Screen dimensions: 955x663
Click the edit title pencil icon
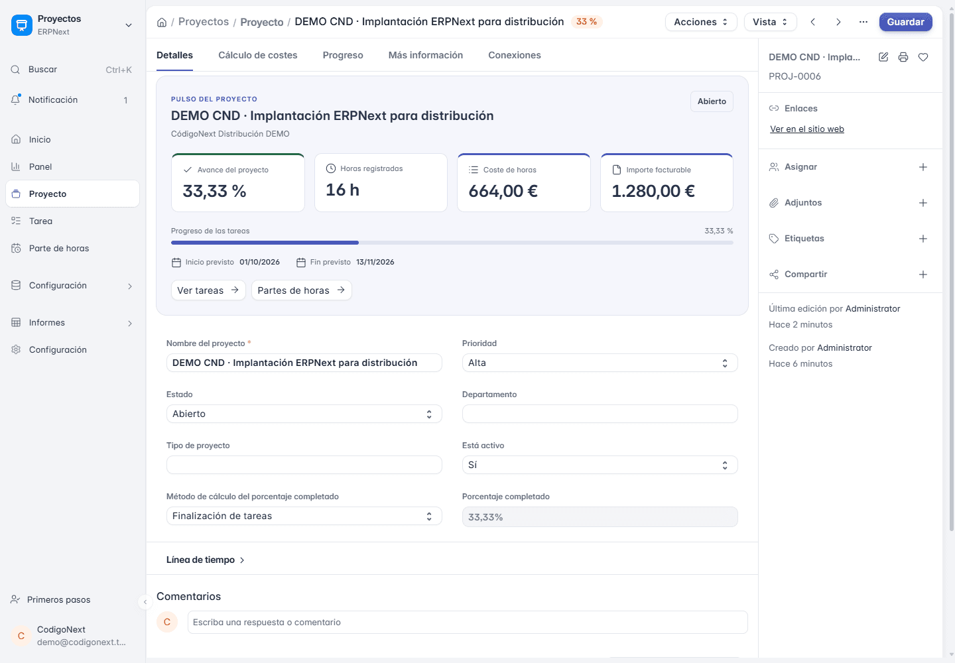[x=883, y=57]
